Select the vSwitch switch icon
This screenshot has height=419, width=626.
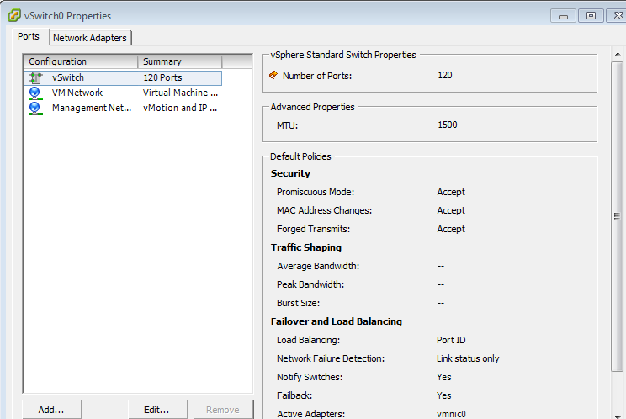(x=35, y=77)
